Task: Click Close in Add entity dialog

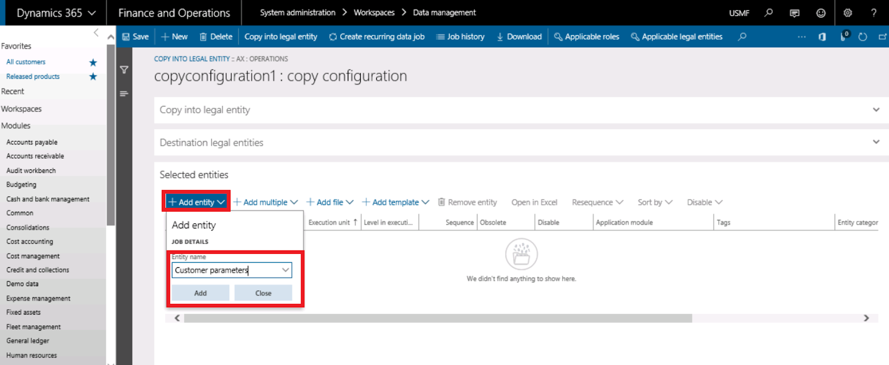Action: [x=263, y=293]
